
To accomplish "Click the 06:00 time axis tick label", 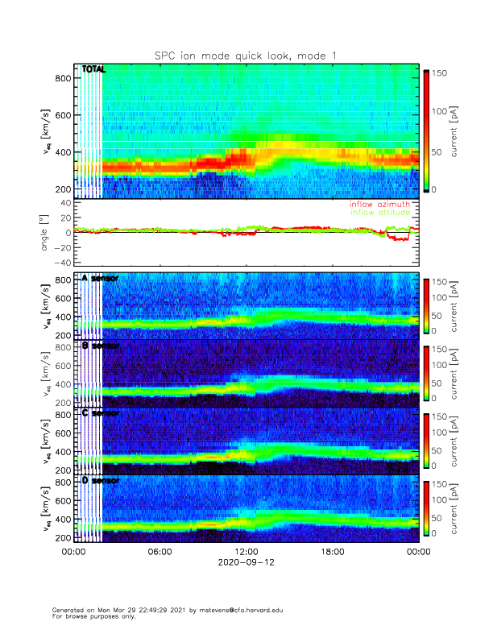I will (x=159, y=552).
